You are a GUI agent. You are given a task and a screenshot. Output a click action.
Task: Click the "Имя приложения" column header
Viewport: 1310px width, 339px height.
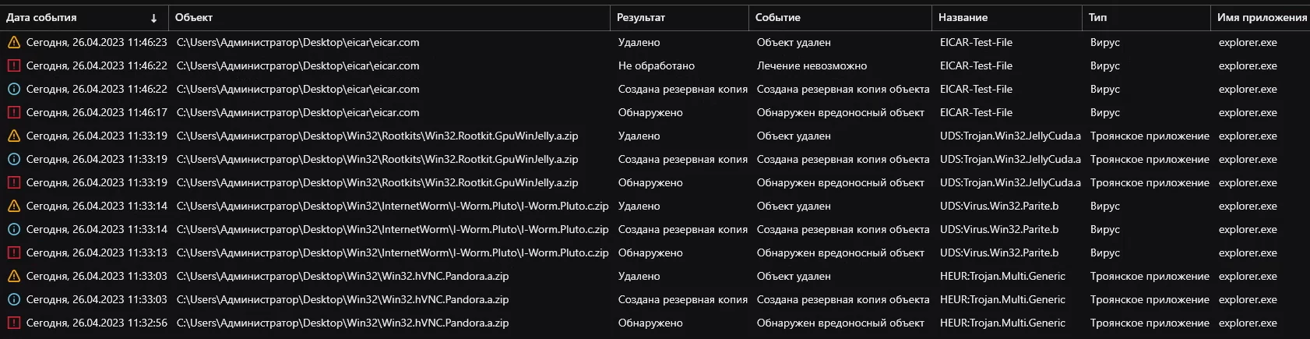click(x=1262, y=17)
